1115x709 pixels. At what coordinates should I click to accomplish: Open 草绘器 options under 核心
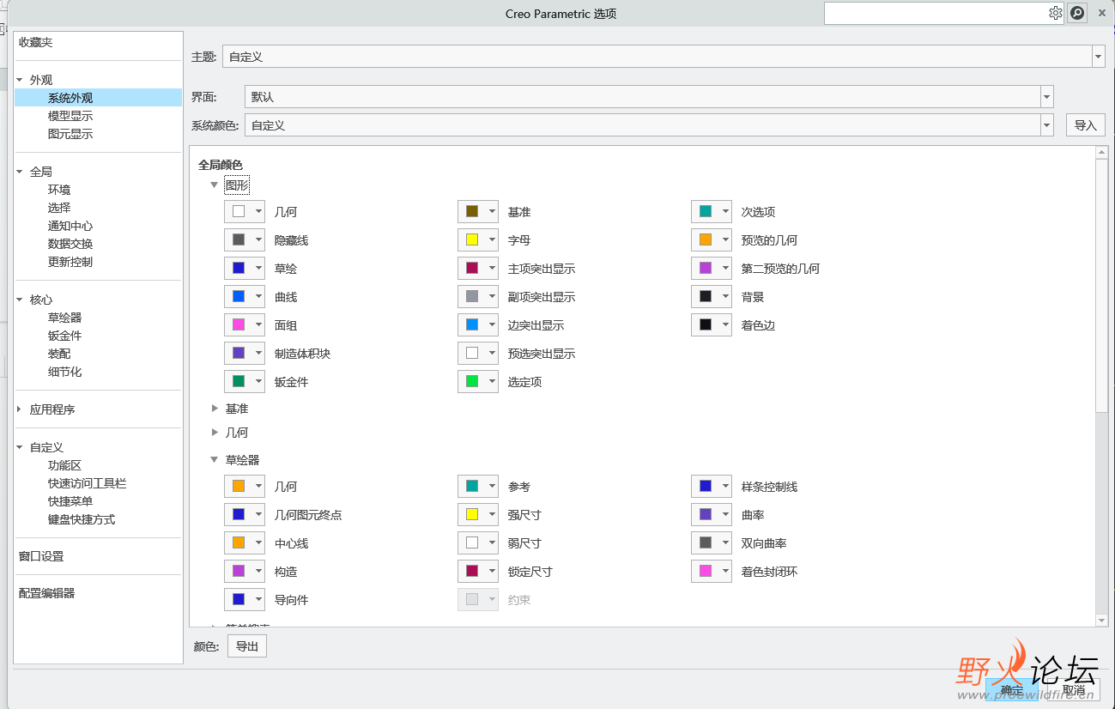(64, 318)
